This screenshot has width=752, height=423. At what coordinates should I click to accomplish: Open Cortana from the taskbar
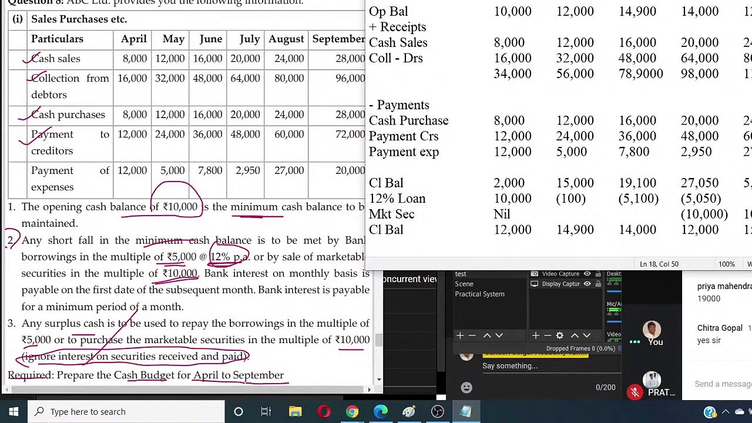pos(239,411)
